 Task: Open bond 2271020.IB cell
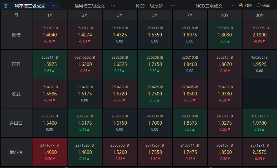(85, 152)
